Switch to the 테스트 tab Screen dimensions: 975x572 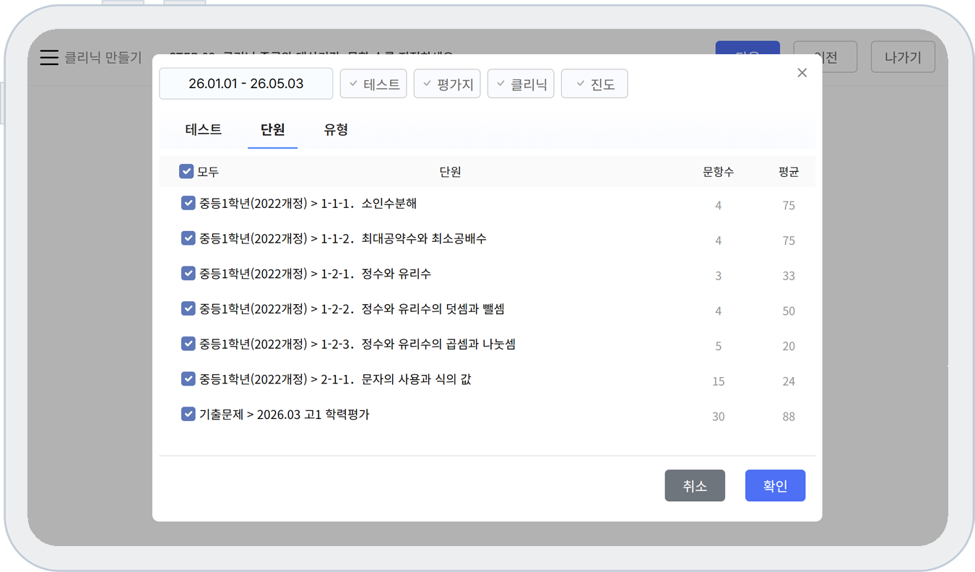pyautogui.click(x=204, y=130)
